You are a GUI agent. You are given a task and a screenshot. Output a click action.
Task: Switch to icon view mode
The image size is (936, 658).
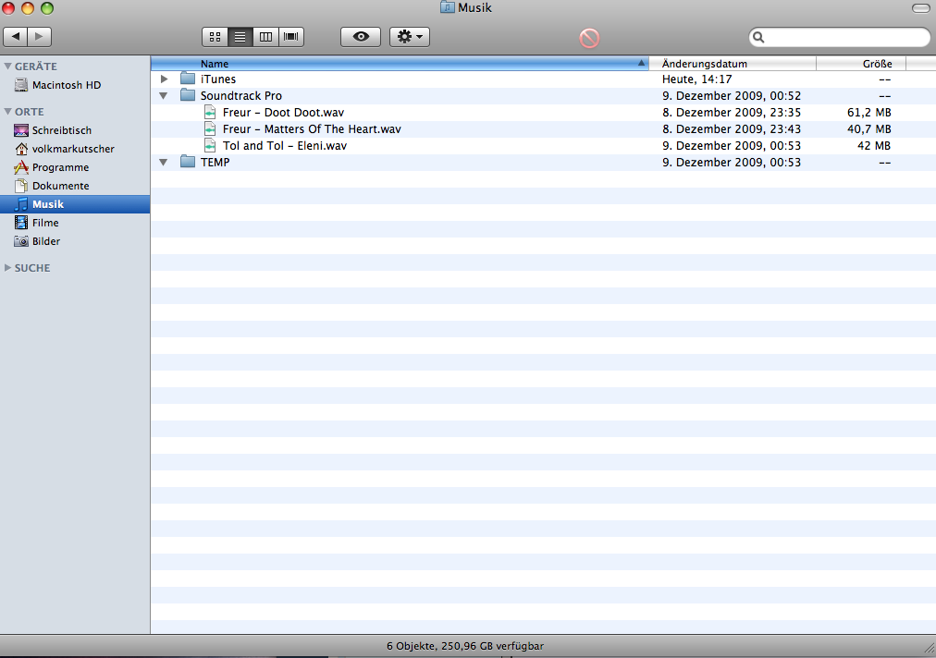point(215,37)
